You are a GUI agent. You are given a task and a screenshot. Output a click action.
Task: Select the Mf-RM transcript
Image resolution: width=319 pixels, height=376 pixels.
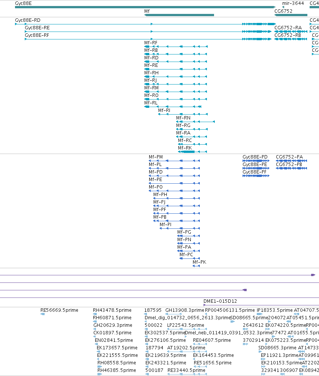(176, 92)
